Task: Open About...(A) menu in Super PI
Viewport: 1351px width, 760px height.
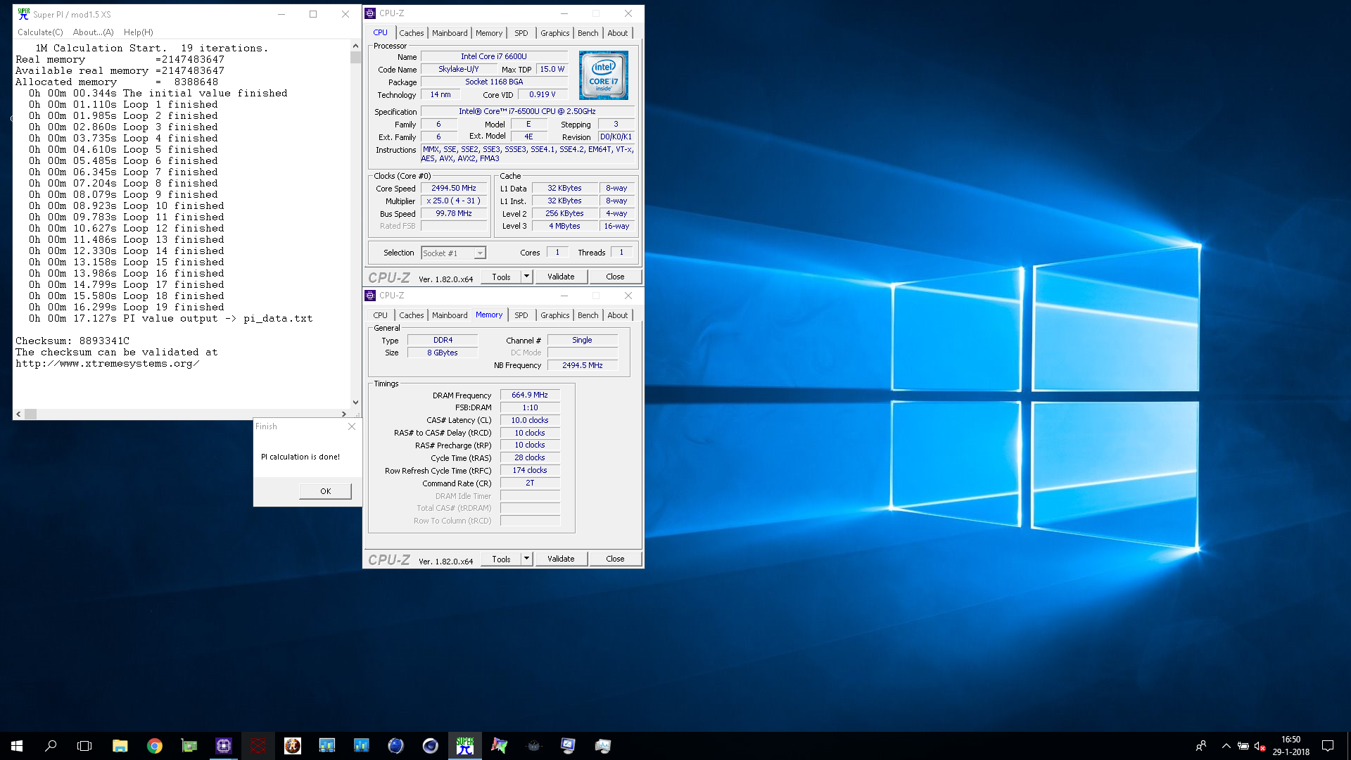Action: pos(93,32)
